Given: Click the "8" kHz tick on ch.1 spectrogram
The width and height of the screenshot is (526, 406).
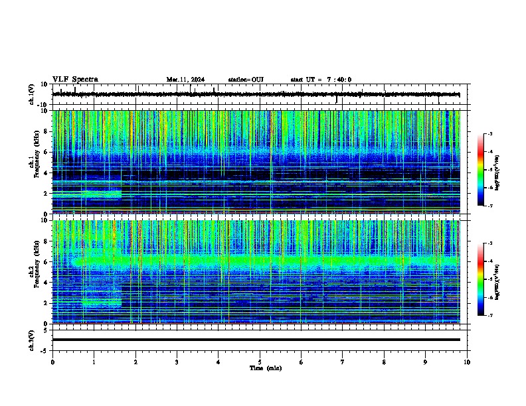Looking at the screenshot, I should pos(46,131).
